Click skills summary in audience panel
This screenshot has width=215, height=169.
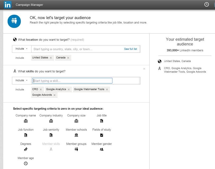pyautogui.click(x=185, y=70)
